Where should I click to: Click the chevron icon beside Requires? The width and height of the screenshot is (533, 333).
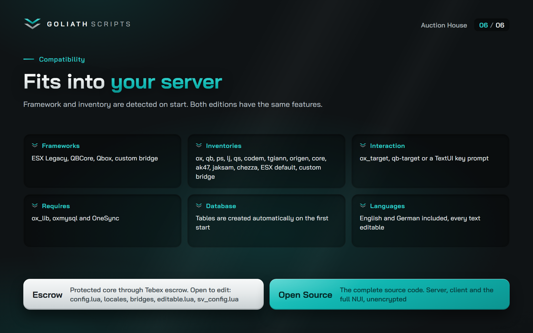(35, 206)
